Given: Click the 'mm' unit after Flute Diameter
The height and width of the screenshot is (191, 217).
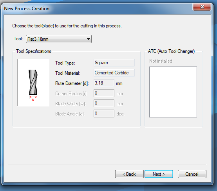Looking at the screenshot, I should 119,84.
